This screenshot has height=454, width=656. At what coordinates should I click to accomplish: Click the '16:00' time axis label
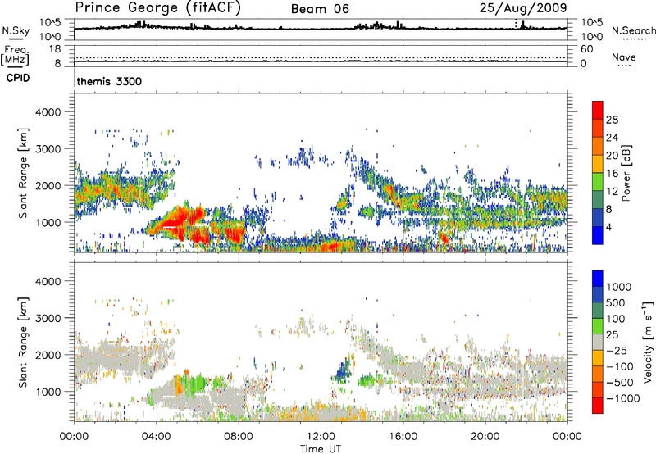403,437
